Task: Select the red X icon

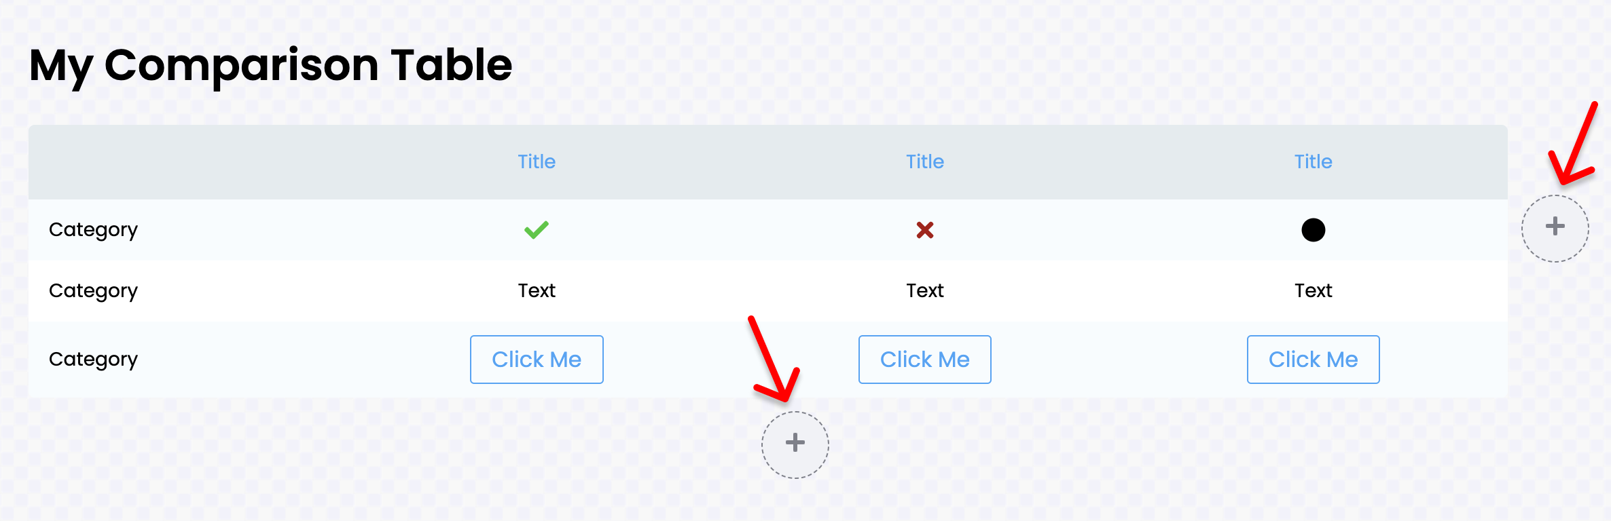Action: (x=924, y=230)
